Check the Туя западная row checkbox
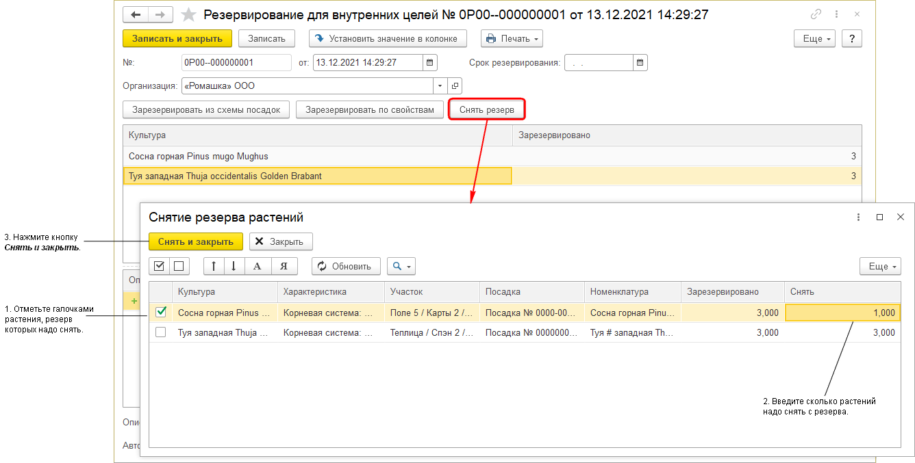This screenshot has width=915, height=463. [x=160, y=332]
